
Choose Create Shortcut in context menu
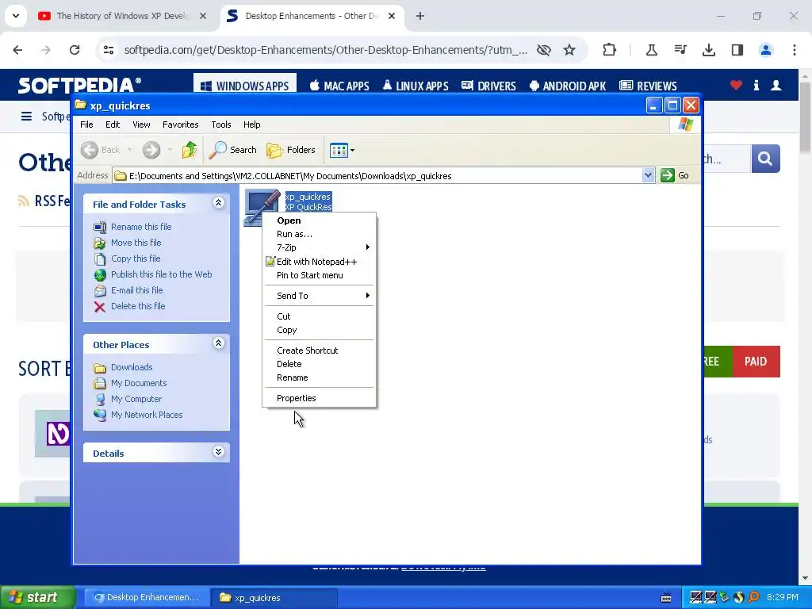click(319, 350)
